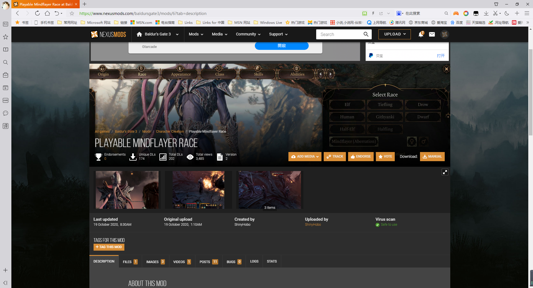Open the All games breadcrumb link
This screenshot has width=533, height=288.
[x=102, y=132]
